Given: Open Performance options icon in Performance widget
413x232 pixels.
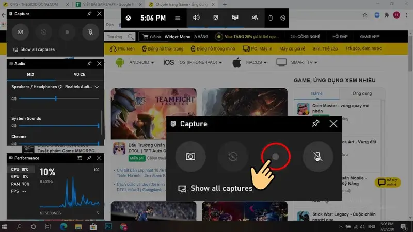Looking at the screenshot, I should [80, 158].
